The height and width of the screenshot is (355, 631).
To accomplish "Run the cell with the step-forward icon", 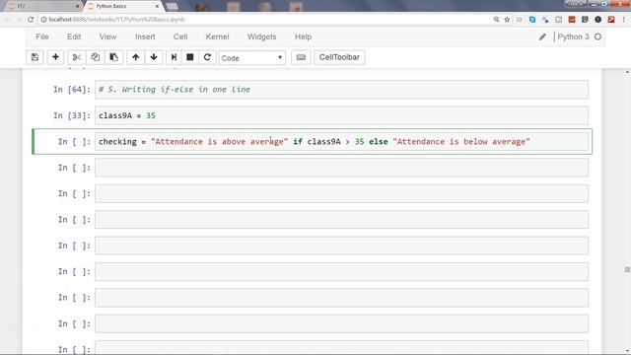I will coord(174,57).
